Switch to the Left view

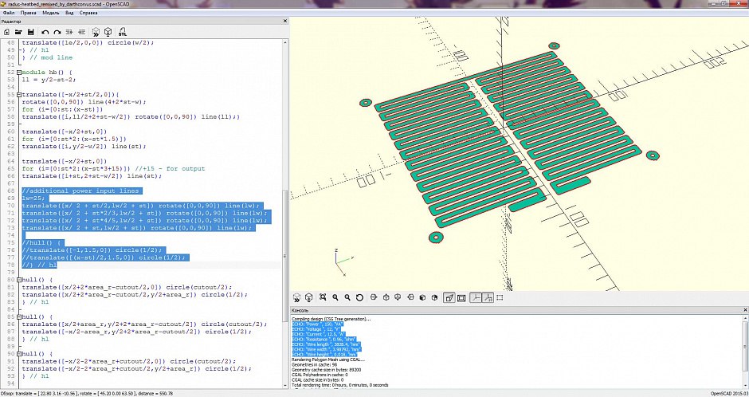[410, 297]
